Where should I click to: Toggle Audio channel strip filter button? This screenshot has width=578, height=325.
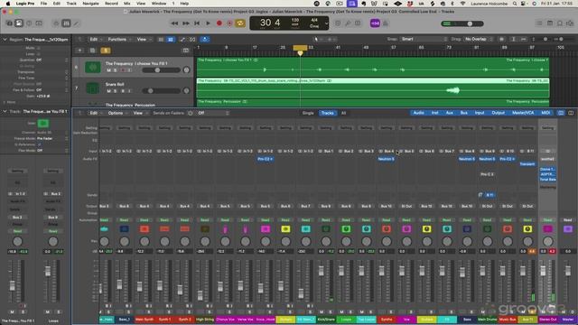click(x=418, y=113)
